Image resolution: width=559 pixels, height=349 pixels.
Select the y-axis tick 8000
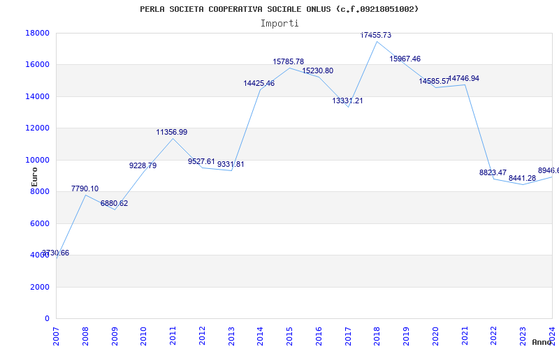[x=40, y=191]
